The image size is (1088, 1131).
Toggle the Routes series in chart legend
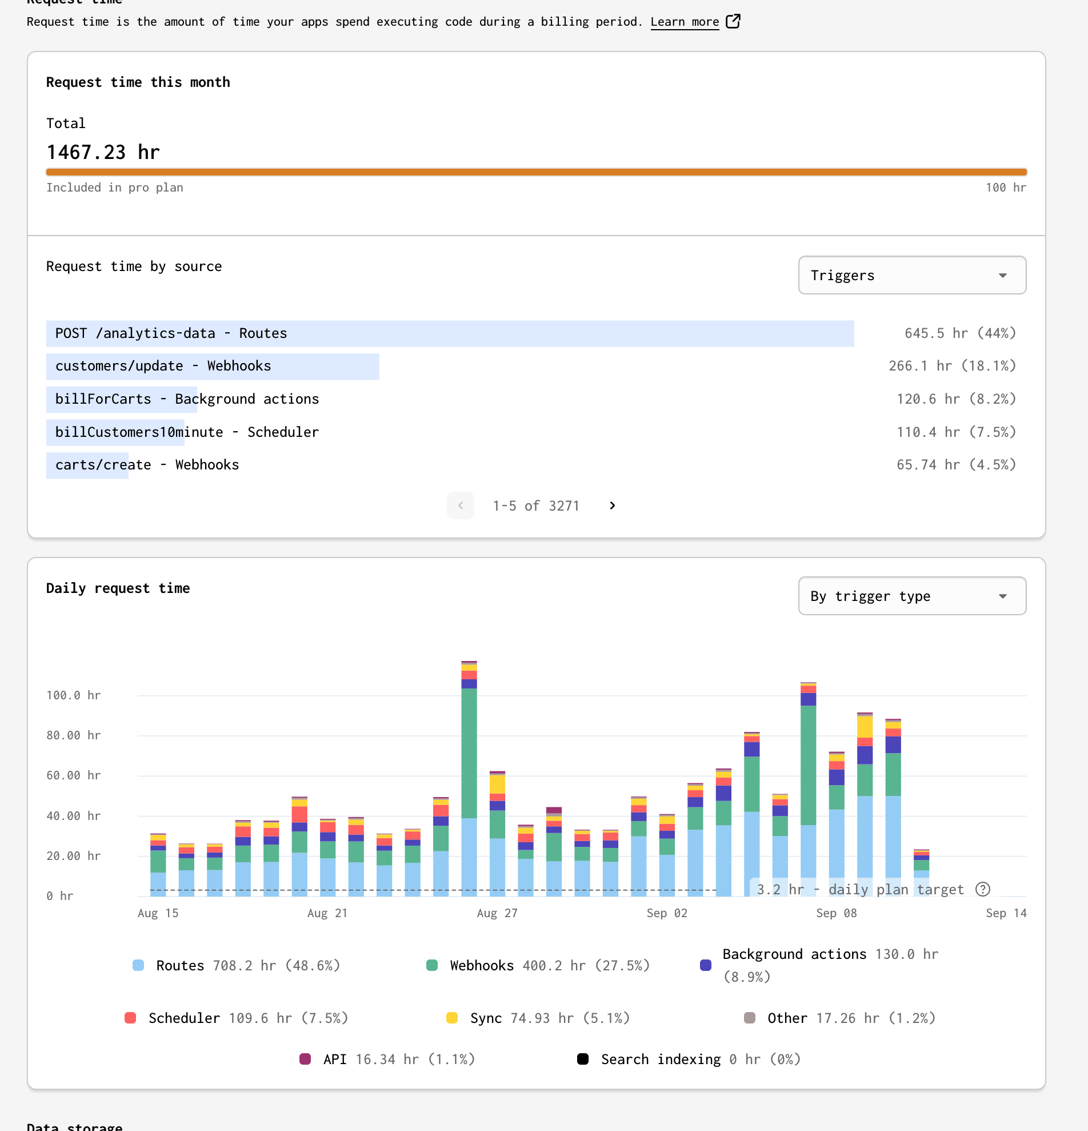[x=180, y=965]
